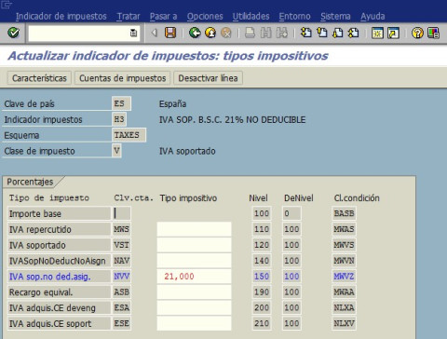Click the 'ASB' account key cell
Screen dimensions: 447x339
point(121,292)
